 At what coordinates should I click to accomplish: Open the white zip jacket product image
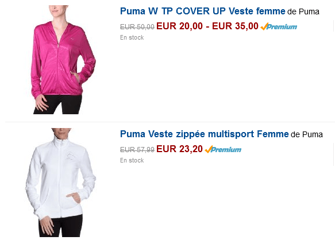pos(61,183)
